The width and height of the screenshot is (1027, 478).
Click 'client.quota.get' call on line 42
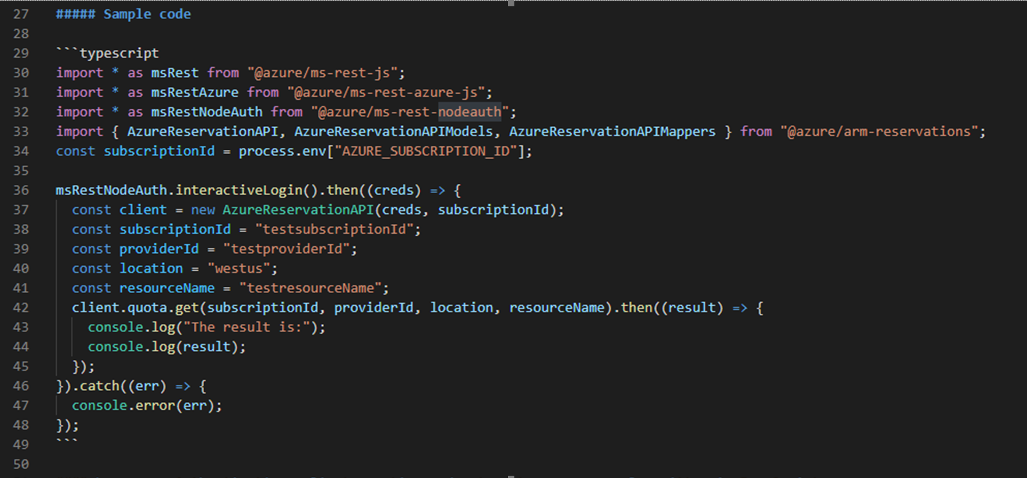(135, 307)
